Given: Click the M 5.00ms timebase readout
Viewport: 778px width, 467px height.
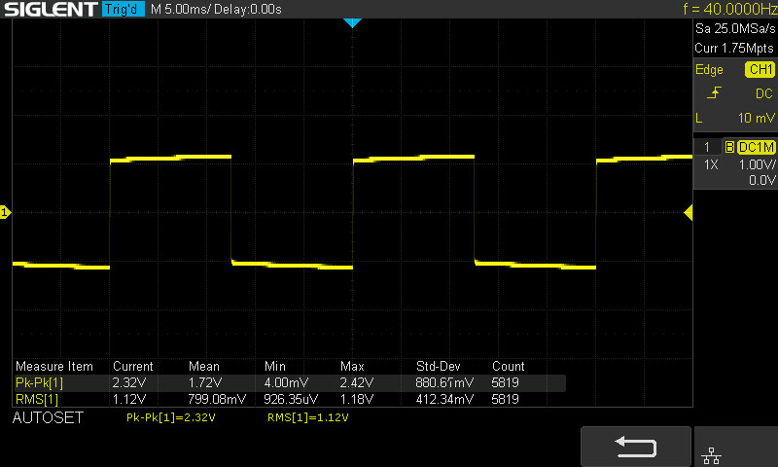Looking at the screenshot, I should pyautogui.click(x=181, y=9).
